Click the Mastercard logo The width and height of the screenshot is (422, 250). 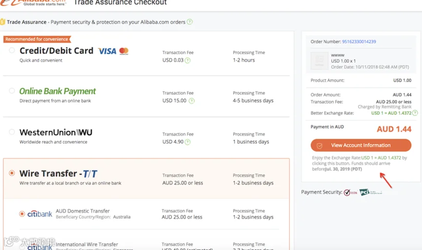click(124, 51)
